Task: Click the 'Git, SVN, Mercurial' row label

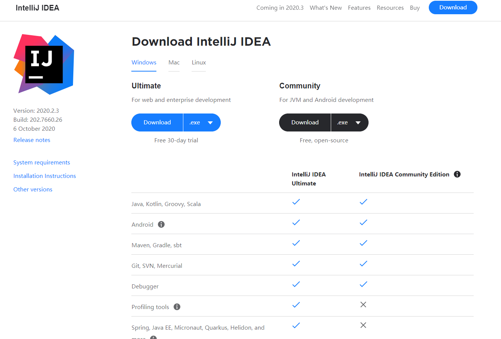Action: (157, 266)
